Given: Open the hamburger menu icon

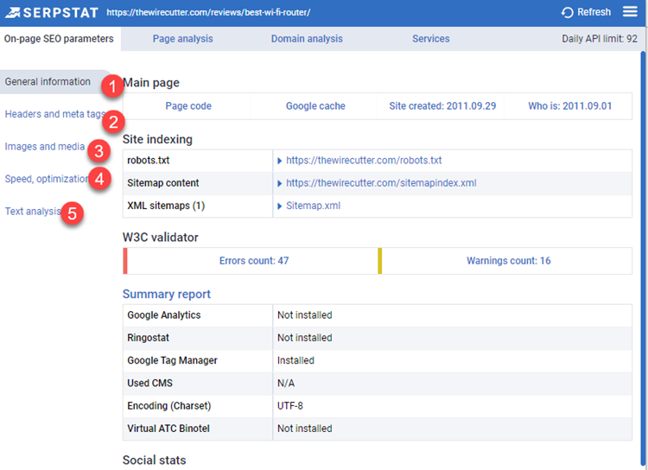Looking at the screenshot, I should click(x=630, y=12).
